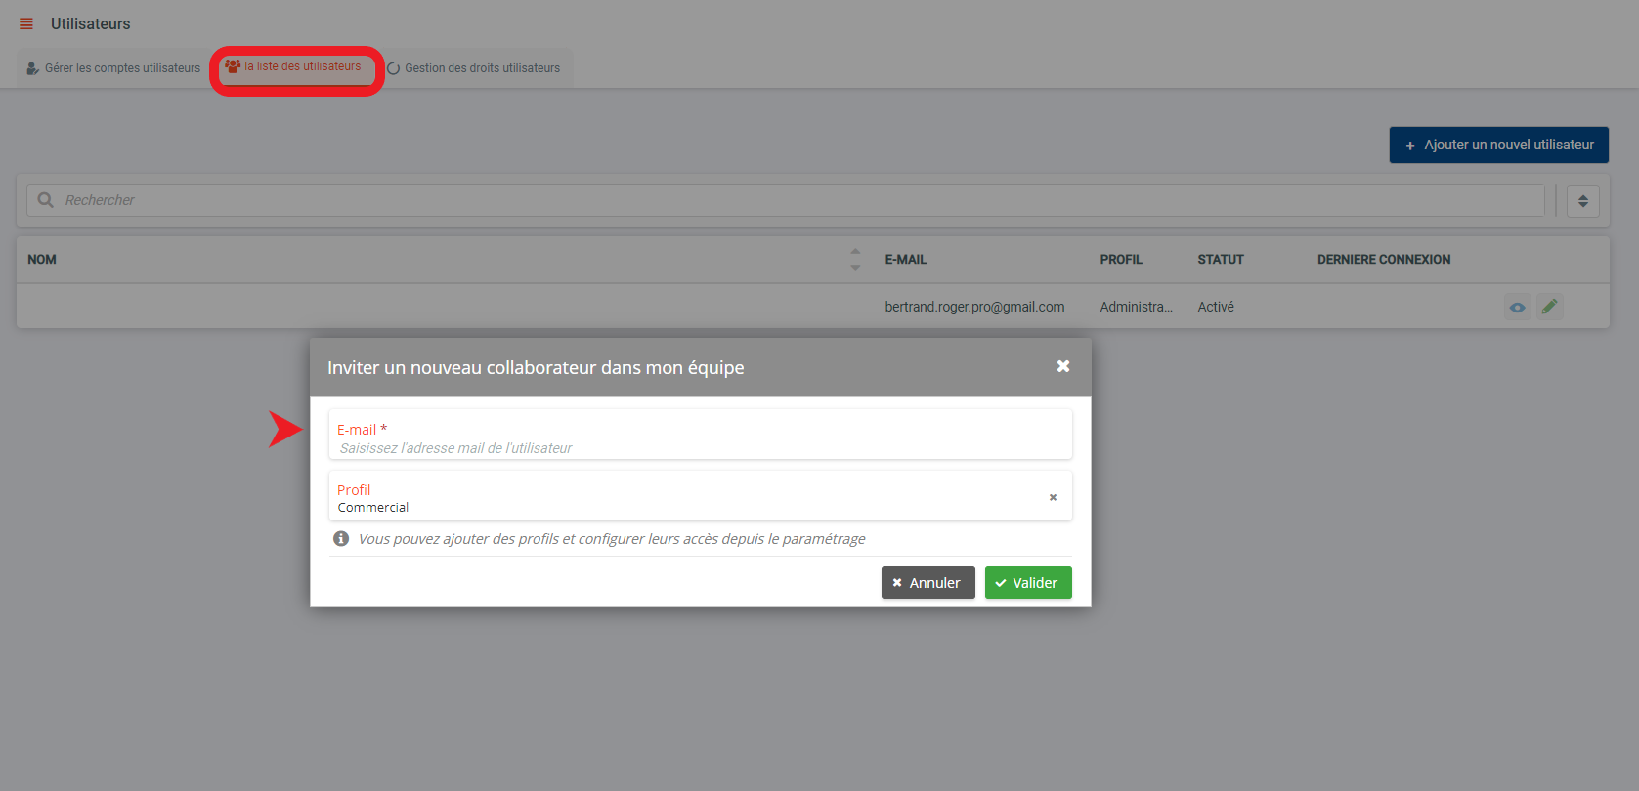Image resolution: width=1639 pixels, height=791 pixels.
Task: Click the E-MAIL column header
Action: pyautogui.click(x=905, y=260)
